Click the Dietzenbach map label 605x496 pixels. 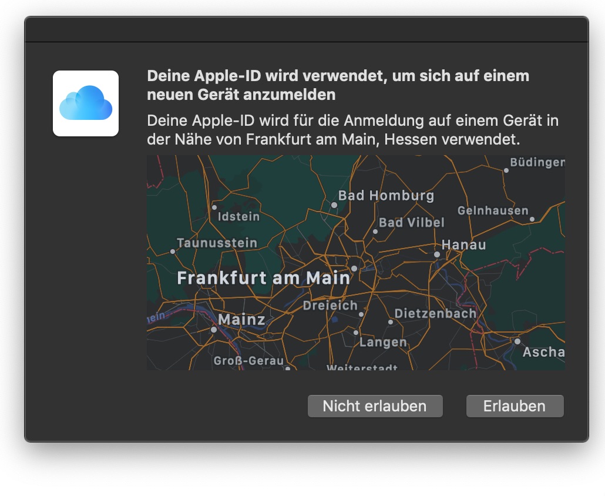(435, 313)
